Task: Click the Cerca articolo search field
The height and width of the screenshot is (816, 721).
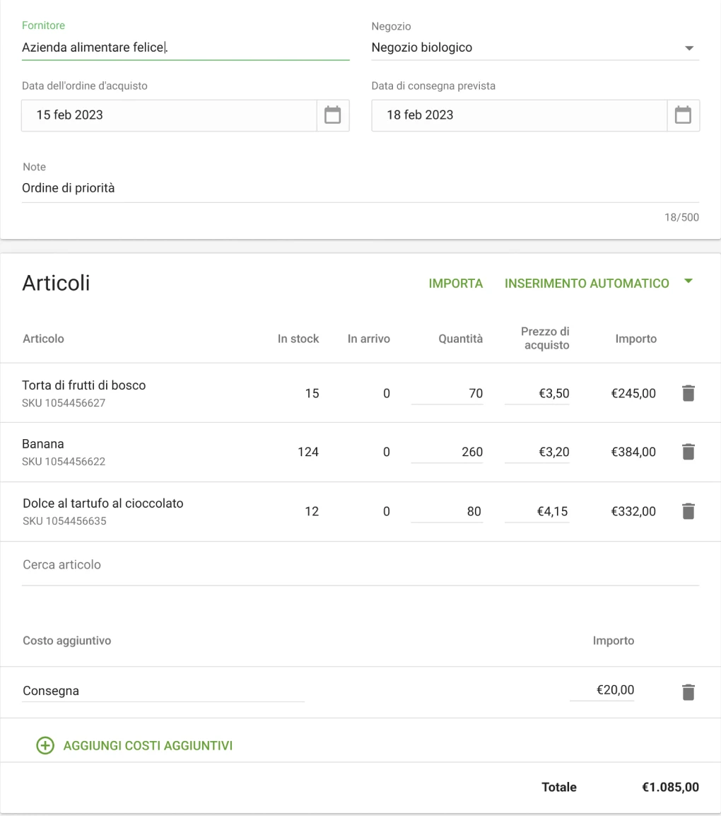Action: pos(360,565)
